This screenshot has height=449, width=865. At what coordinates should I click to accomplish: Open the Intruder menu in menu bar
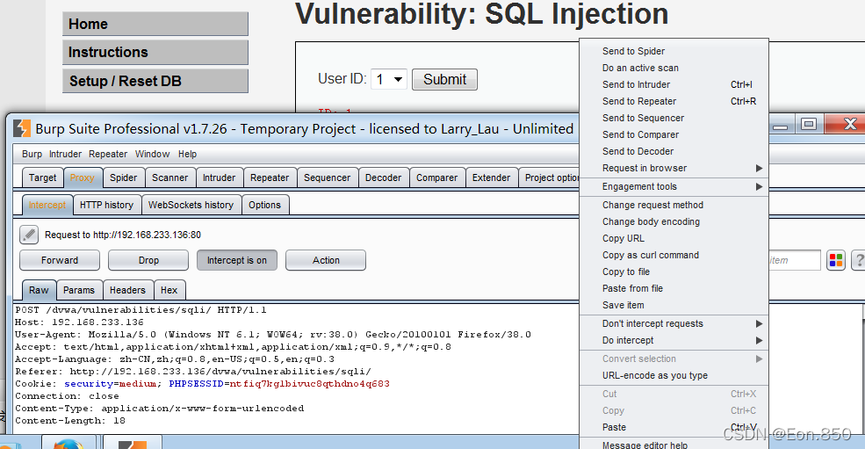point(65,154)
